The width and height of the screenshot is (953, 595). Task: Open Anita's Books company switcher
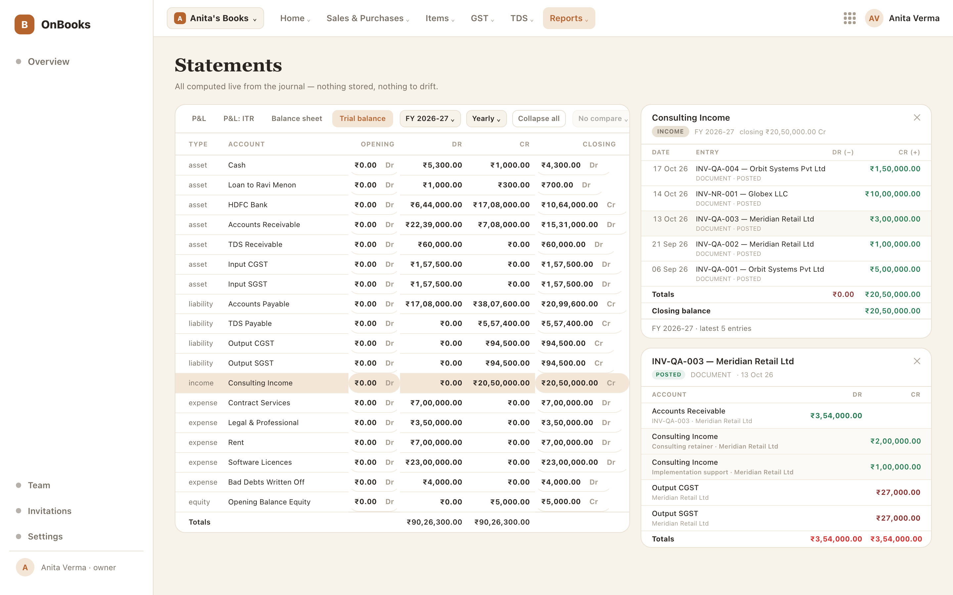pyautogui.click(x=215, y=18)
